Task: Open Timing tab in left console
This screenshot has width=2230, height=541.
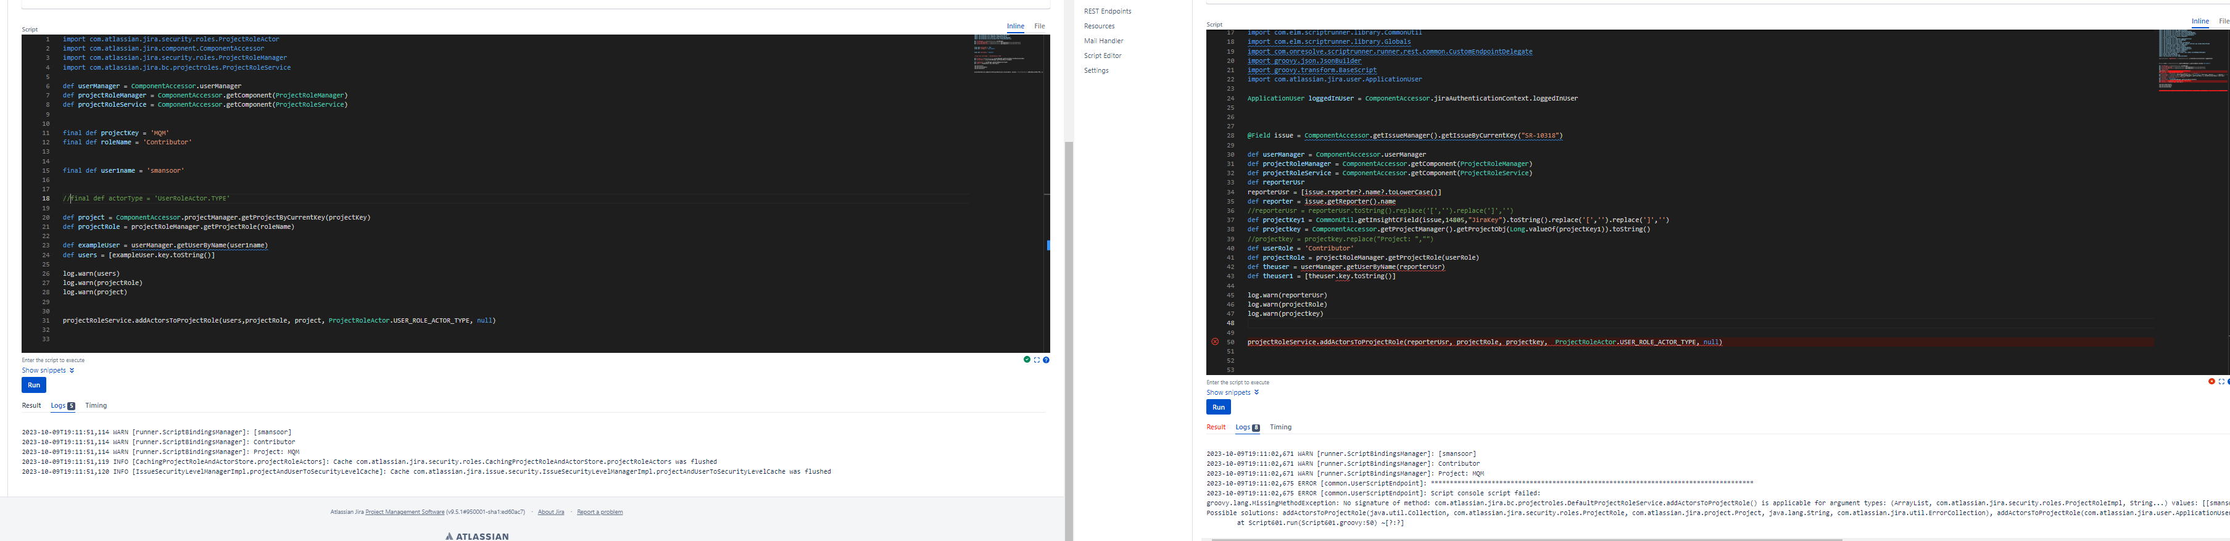Action: pyautogui.click(x=96, y=405)
